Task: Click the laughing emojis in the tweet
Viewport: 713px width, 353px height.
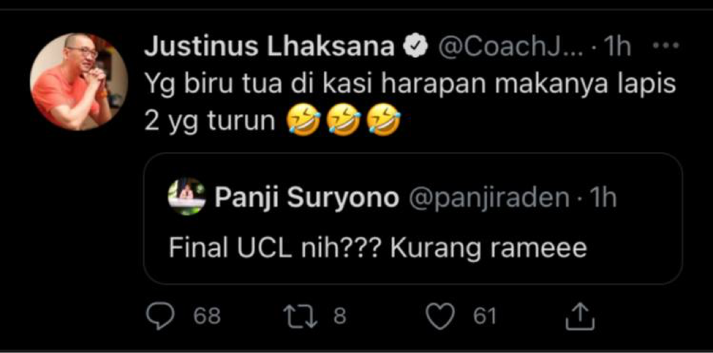Action: click(343, 122)
